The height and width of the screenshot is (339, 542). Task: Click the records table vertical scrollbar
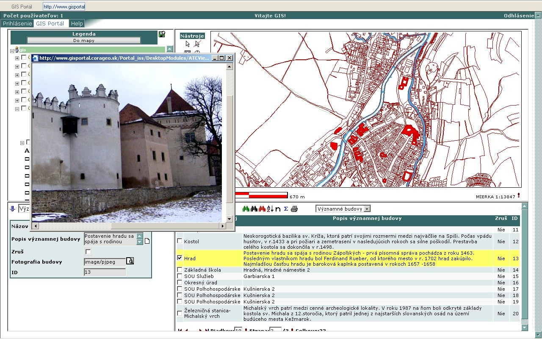coord(525,264)
